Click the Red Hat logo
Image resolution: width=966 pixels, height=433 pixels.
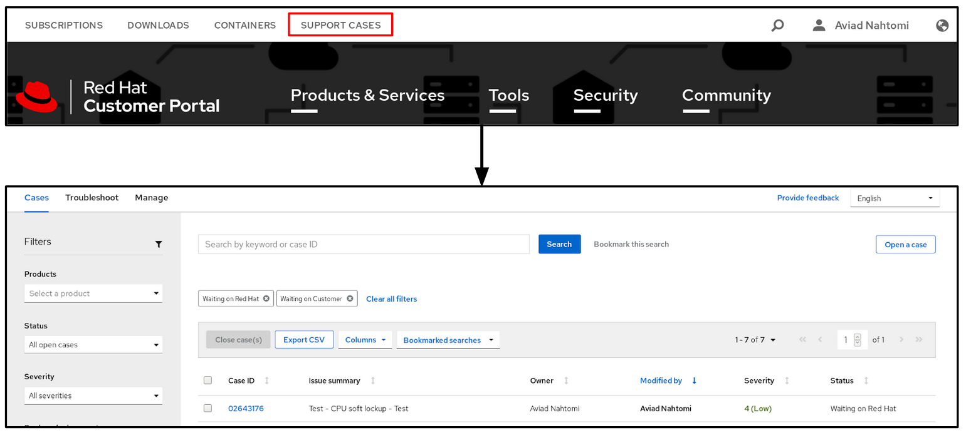pyautogui.click(x=36, y=97)
